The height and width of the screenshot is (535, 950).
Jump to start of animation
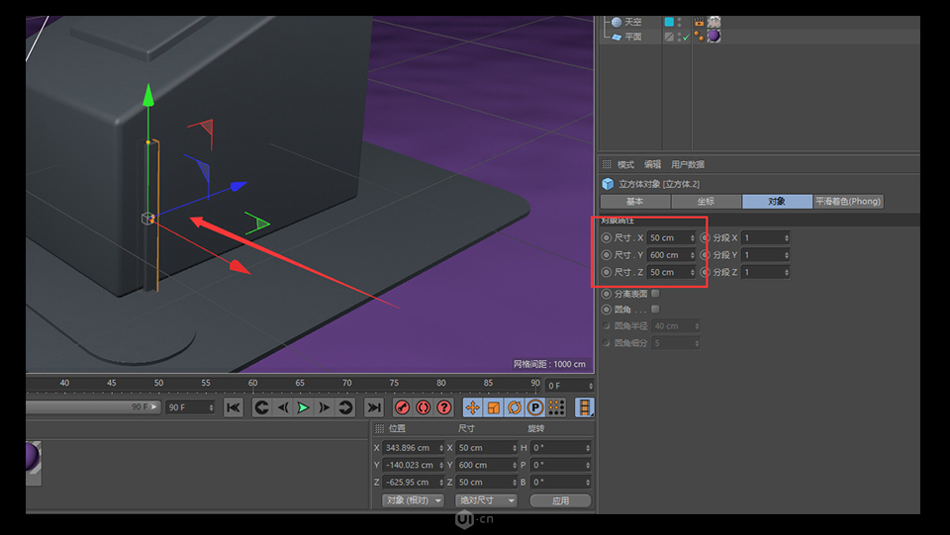[x=234, y=407]
